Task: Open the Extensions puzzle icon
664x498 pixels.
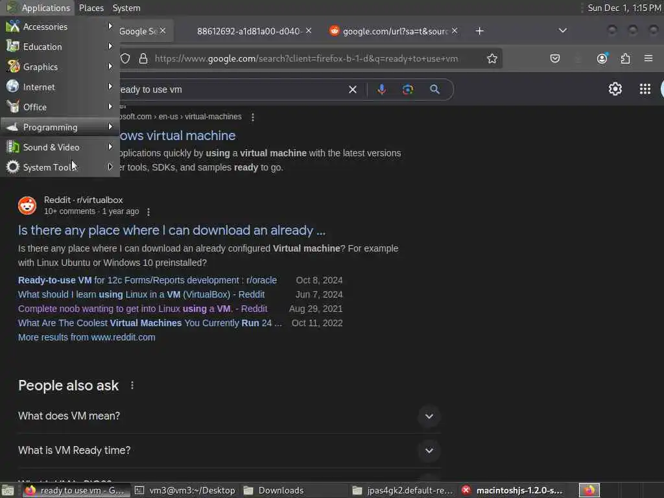Action: click(626, 58)
